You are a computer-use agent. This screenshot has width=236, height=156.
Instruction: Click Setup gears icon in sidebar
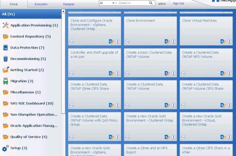point(5,148)
